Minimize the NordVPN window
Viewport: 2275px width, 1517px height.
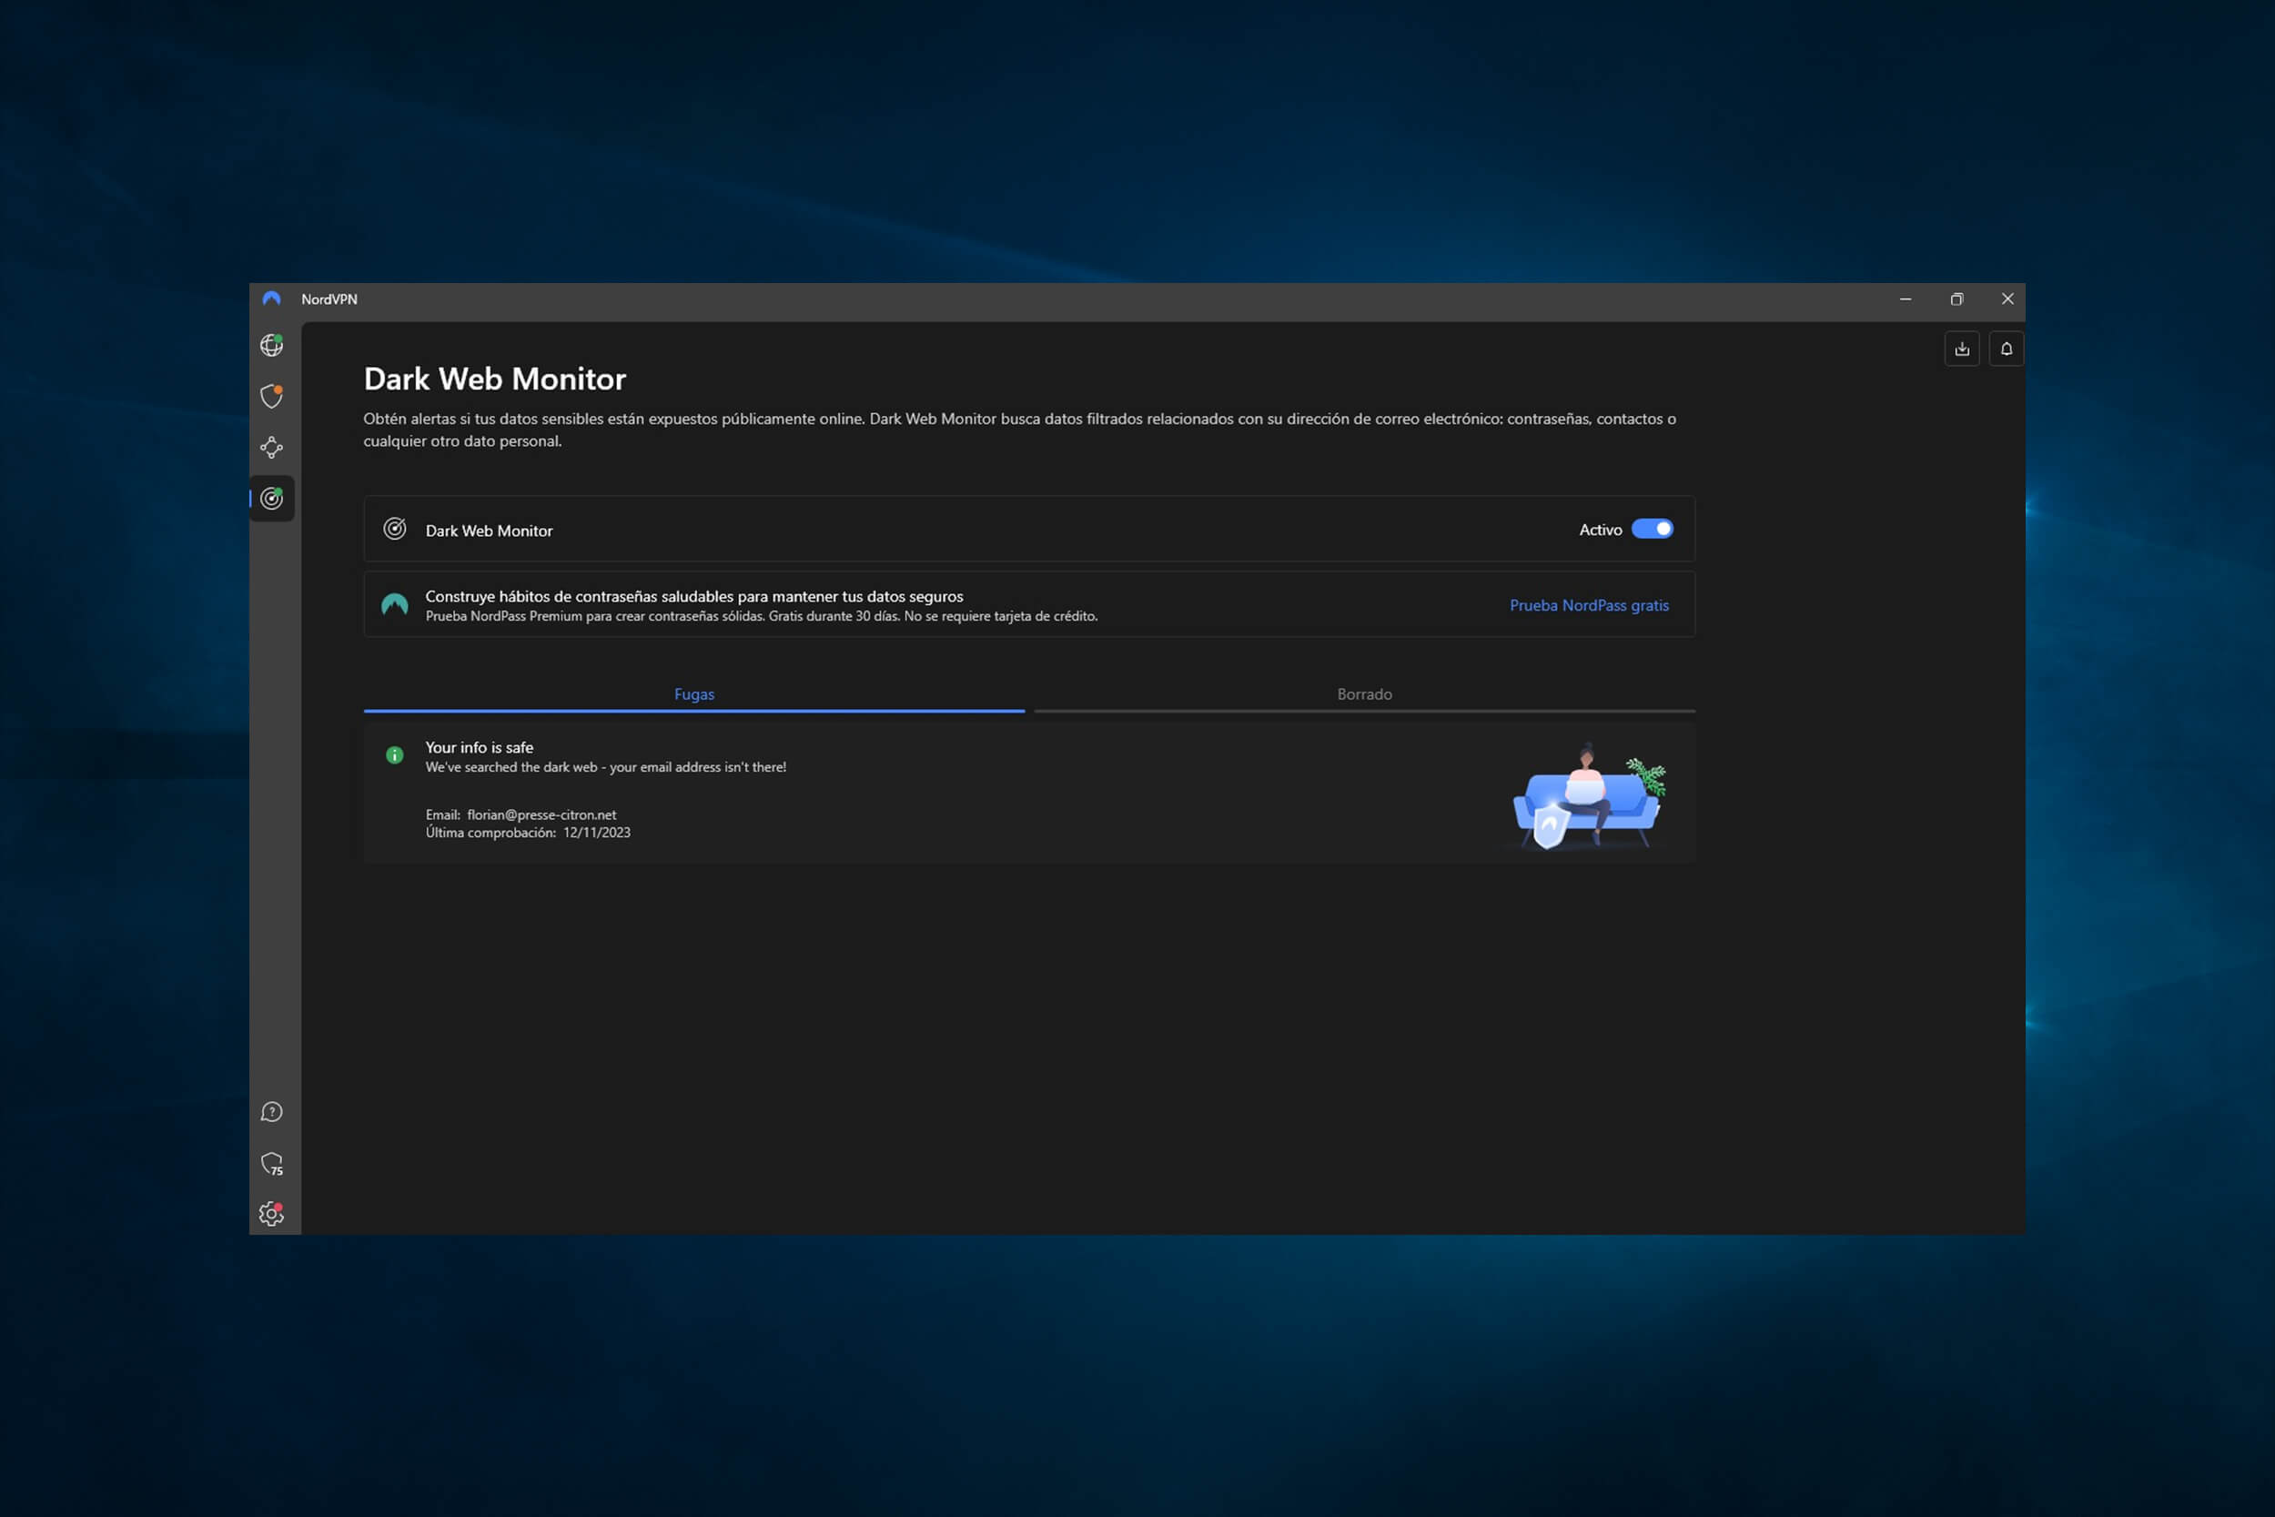(x=1905, y=300)
